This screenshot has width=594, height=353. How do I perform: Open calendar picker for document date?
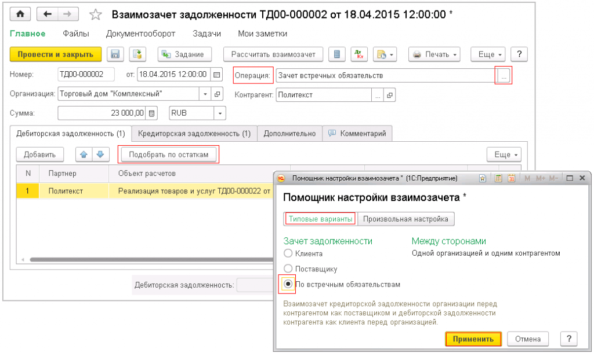(216, 75)
